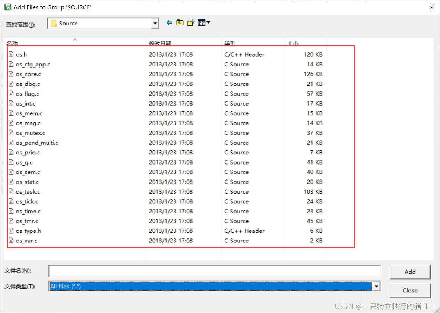440x313 pixels.
Task: Select the file name os_dbg.c
Action: point(28,84)
